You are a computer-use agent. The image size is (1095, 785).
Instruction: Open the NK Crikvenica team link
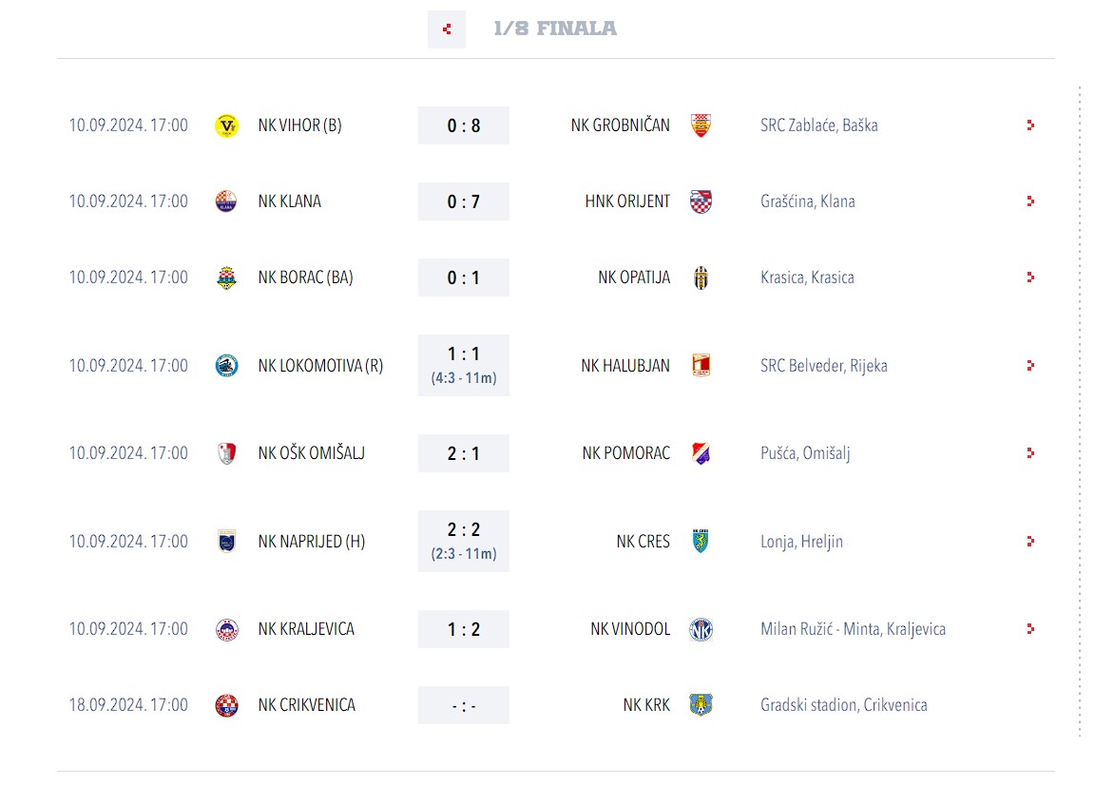click(x=306, y=705)
